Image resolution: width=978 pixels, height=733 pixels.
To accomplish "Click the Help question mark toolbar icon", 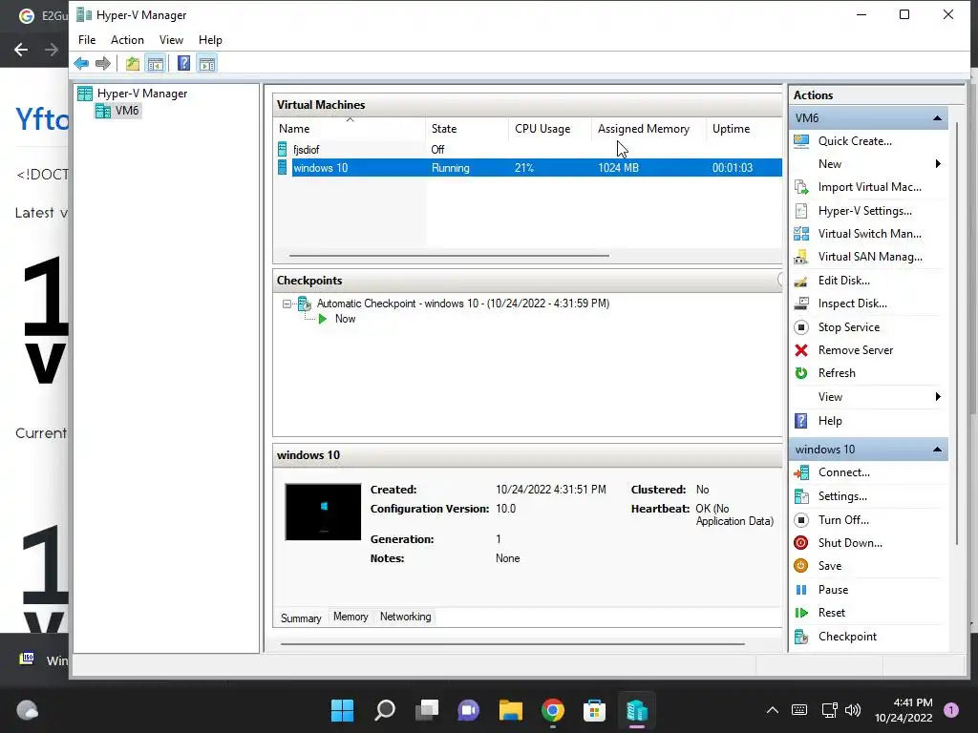I will coord(183,63).
